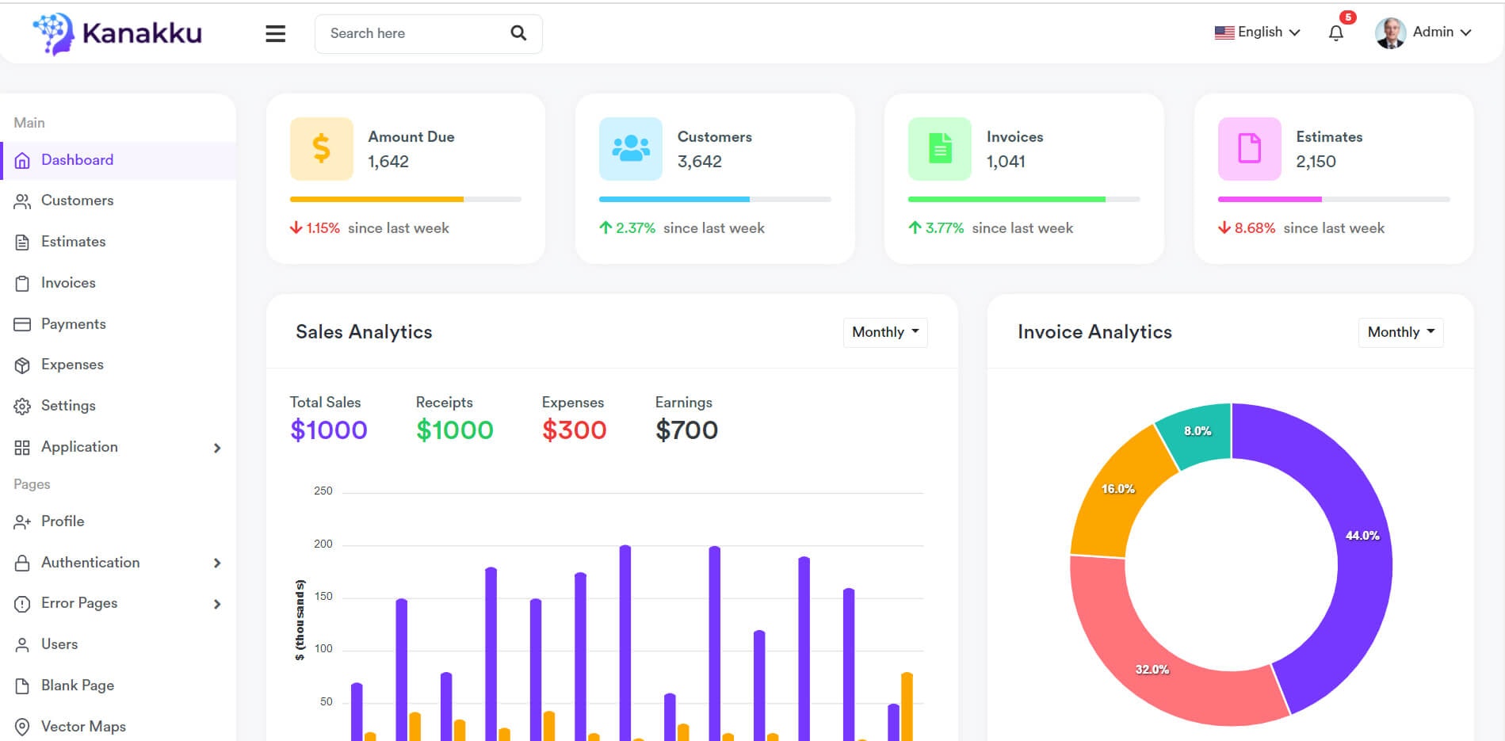1505x741 pixels.
Task: Click the Total Sales $1000 value
Action: point(329,430)
